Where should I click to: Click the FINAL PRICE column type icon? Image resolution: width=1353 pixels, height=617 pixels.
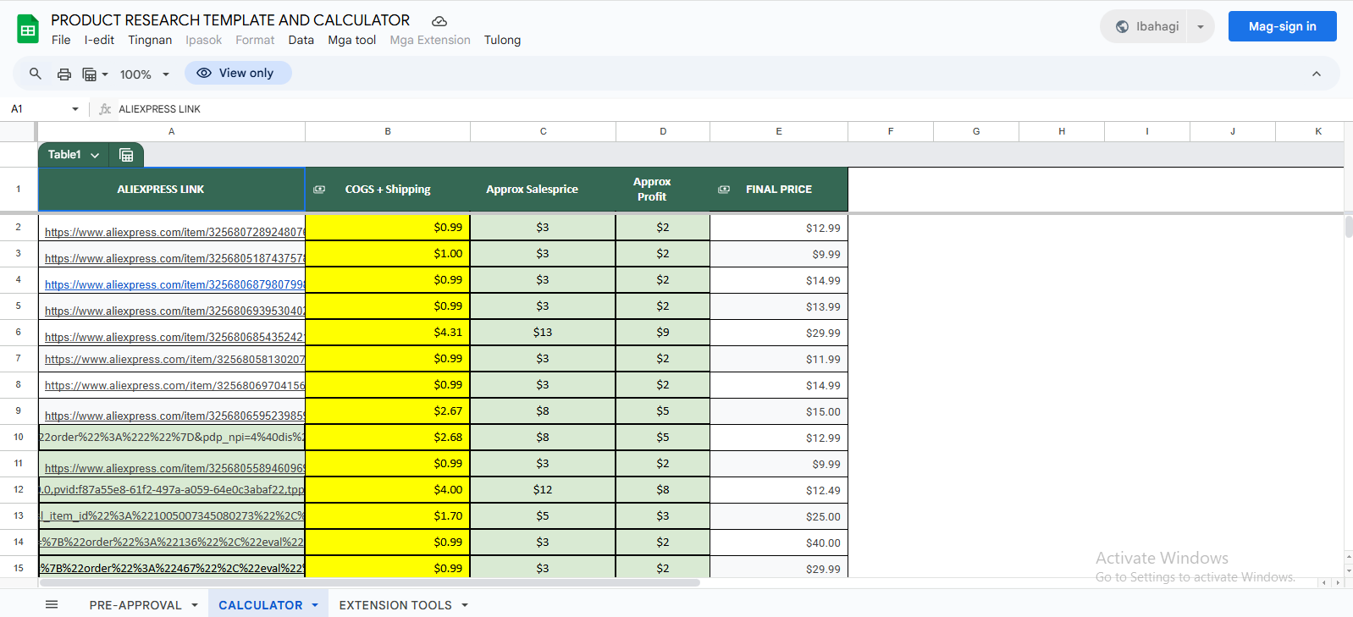tap(724, 190)
